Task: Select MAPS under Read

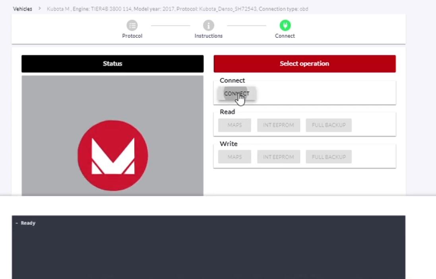Action: 234,125
